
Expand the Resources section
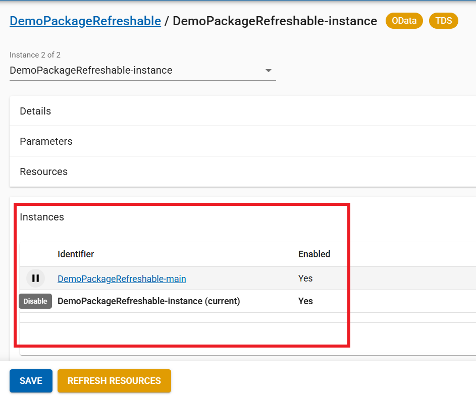pyautogui.click(x=43, y=172)
